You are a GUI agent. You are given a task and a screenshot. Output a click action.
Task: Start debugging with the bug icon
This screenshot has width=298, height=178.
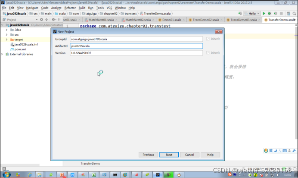tap(270, 13)
